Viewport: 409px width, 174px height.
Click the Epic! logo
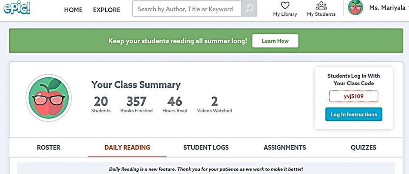[x=17, y=7]
